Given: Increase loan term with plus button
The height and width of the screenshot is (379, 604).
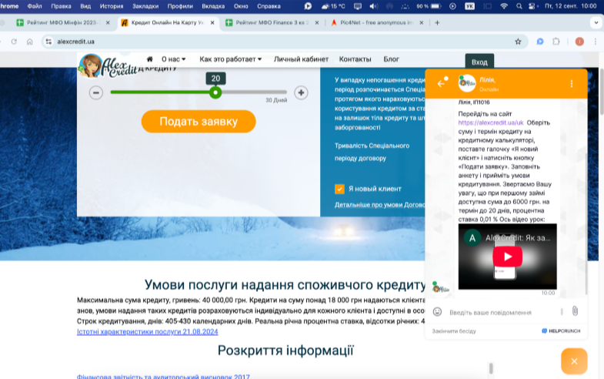Looking at the screenshot, I should (301, 92).
